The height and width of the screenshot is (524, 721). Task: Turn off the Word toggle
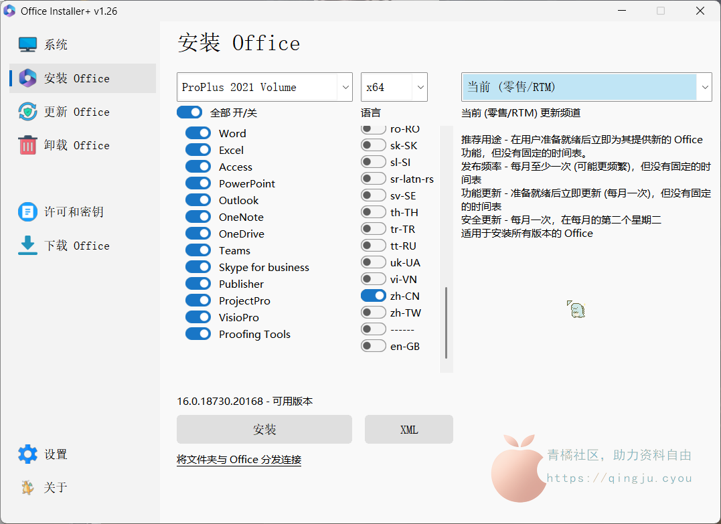pyautogui.click(x=198, y=133)
